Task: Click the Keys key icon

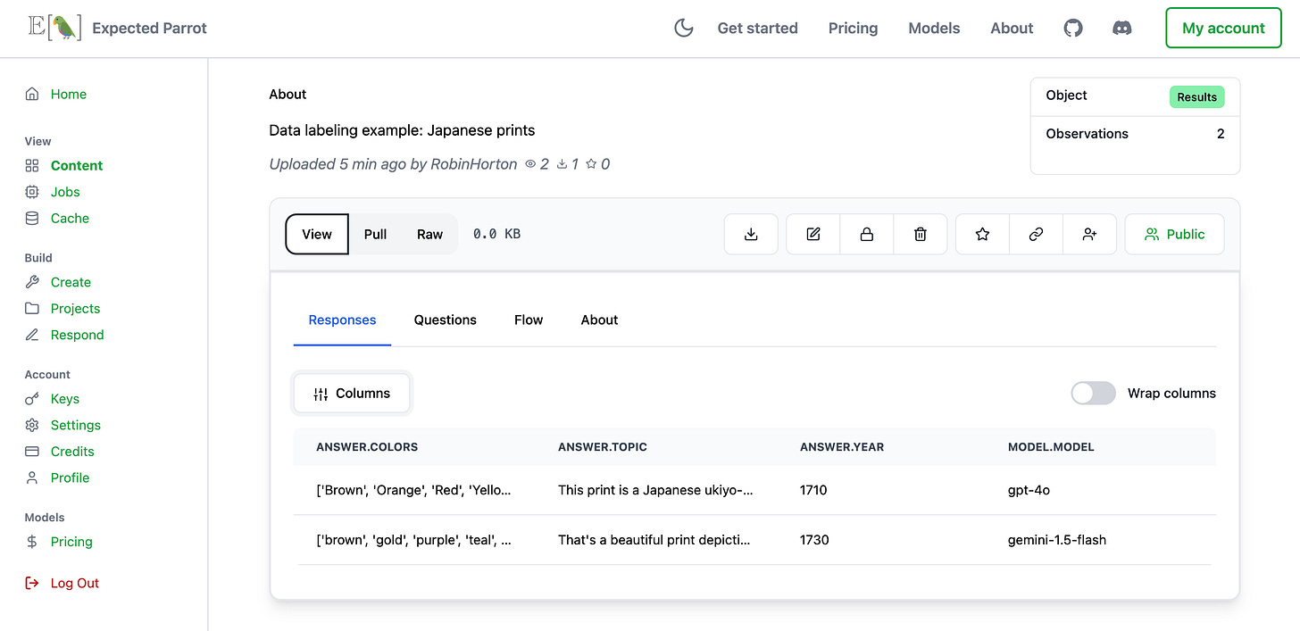Action: tap(32, 399)
